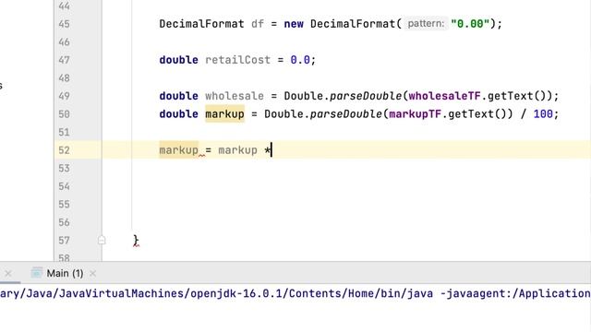This screenshot has height=332, width=591.
Task: Click the highlighted markup variable on line 50
Action: 224,114
